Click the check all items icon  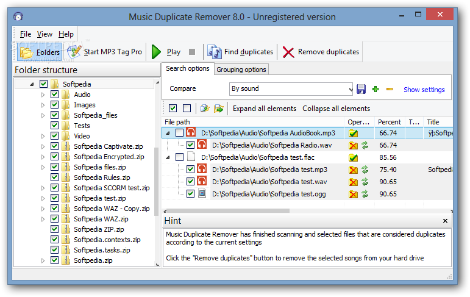(173, 109)
